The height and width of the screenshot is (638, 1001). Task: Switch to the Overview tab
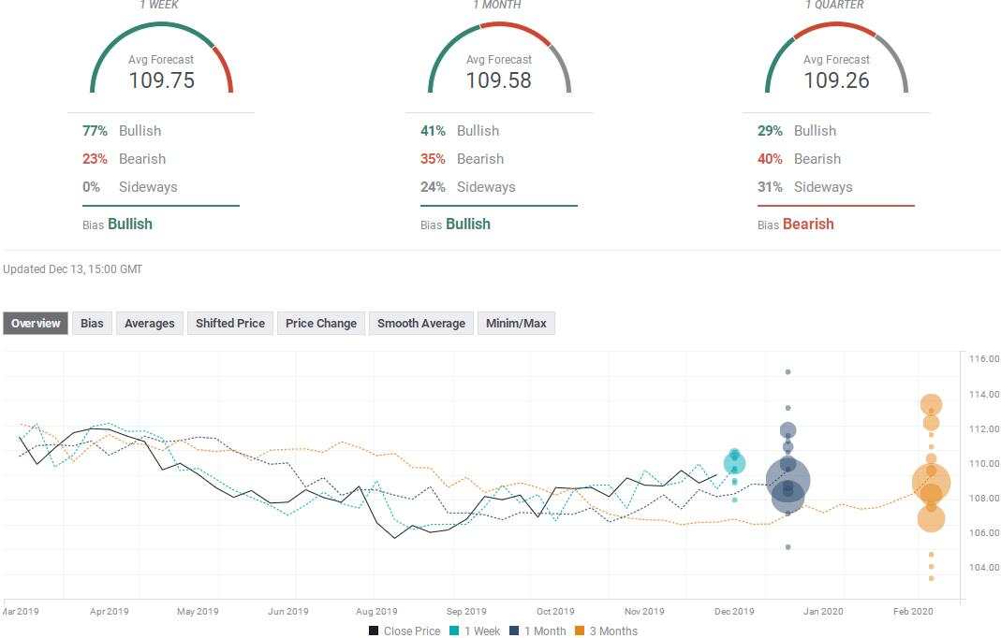[36, 324]
